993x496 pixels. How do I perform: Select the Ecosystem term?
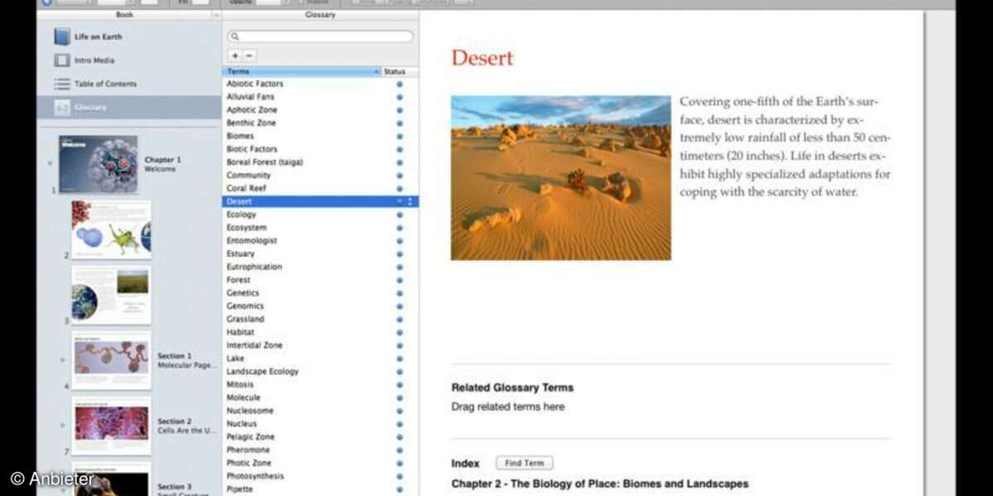(247, 228)
